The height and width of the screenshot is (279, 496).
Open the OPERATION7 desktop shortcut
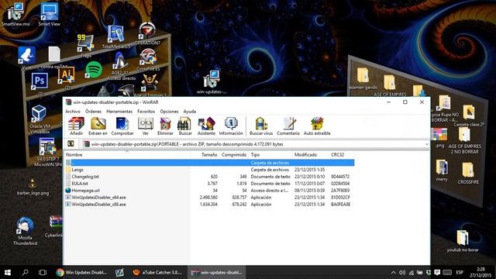coord(147,33)
